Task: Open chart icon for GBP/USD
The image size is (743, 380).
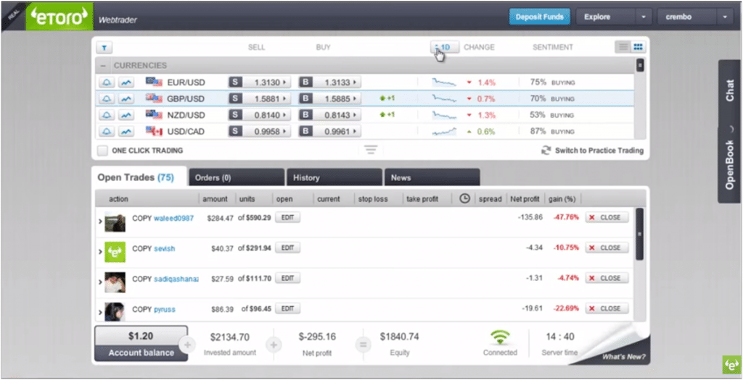Action: 126,98
